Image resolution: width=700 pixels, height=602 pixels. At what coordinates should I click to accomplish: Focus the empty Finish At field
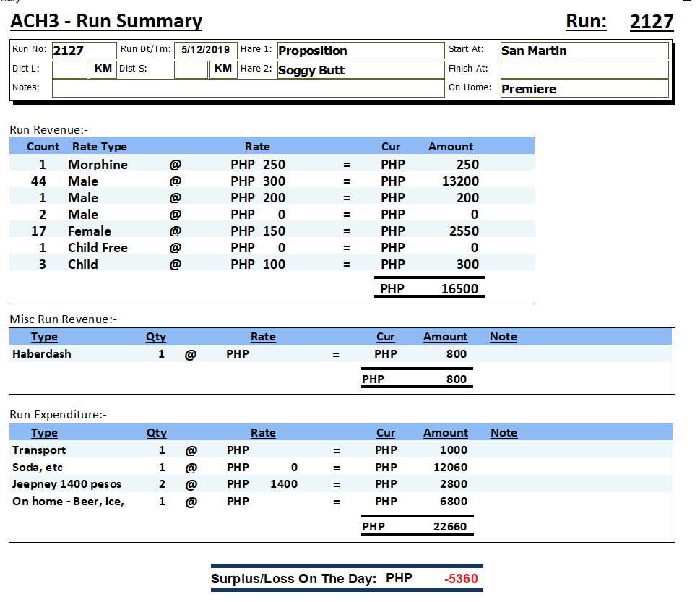coord(584,69)
